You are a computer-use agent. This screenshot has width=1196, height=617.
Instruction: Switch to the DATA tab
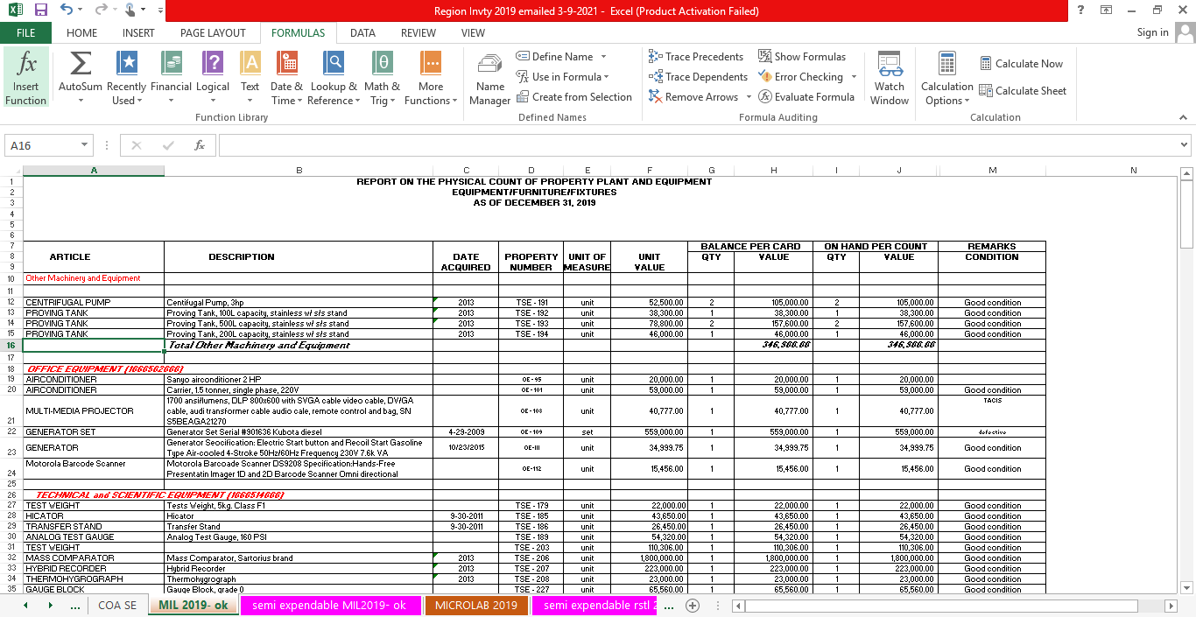click(362, 32)
